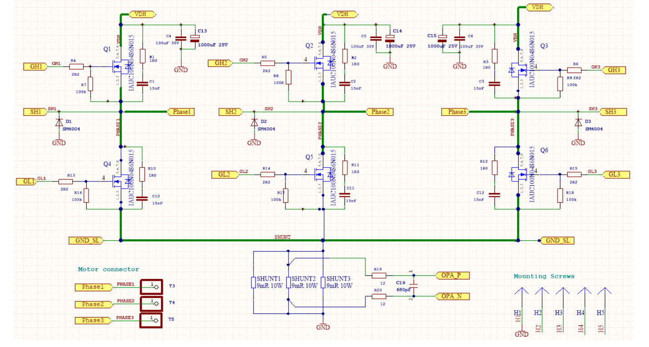Select capacitor C2 symbol
649x347 pixels.
coord(344,83)
